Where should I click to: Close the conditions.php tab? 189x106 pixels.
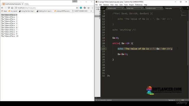161,9
